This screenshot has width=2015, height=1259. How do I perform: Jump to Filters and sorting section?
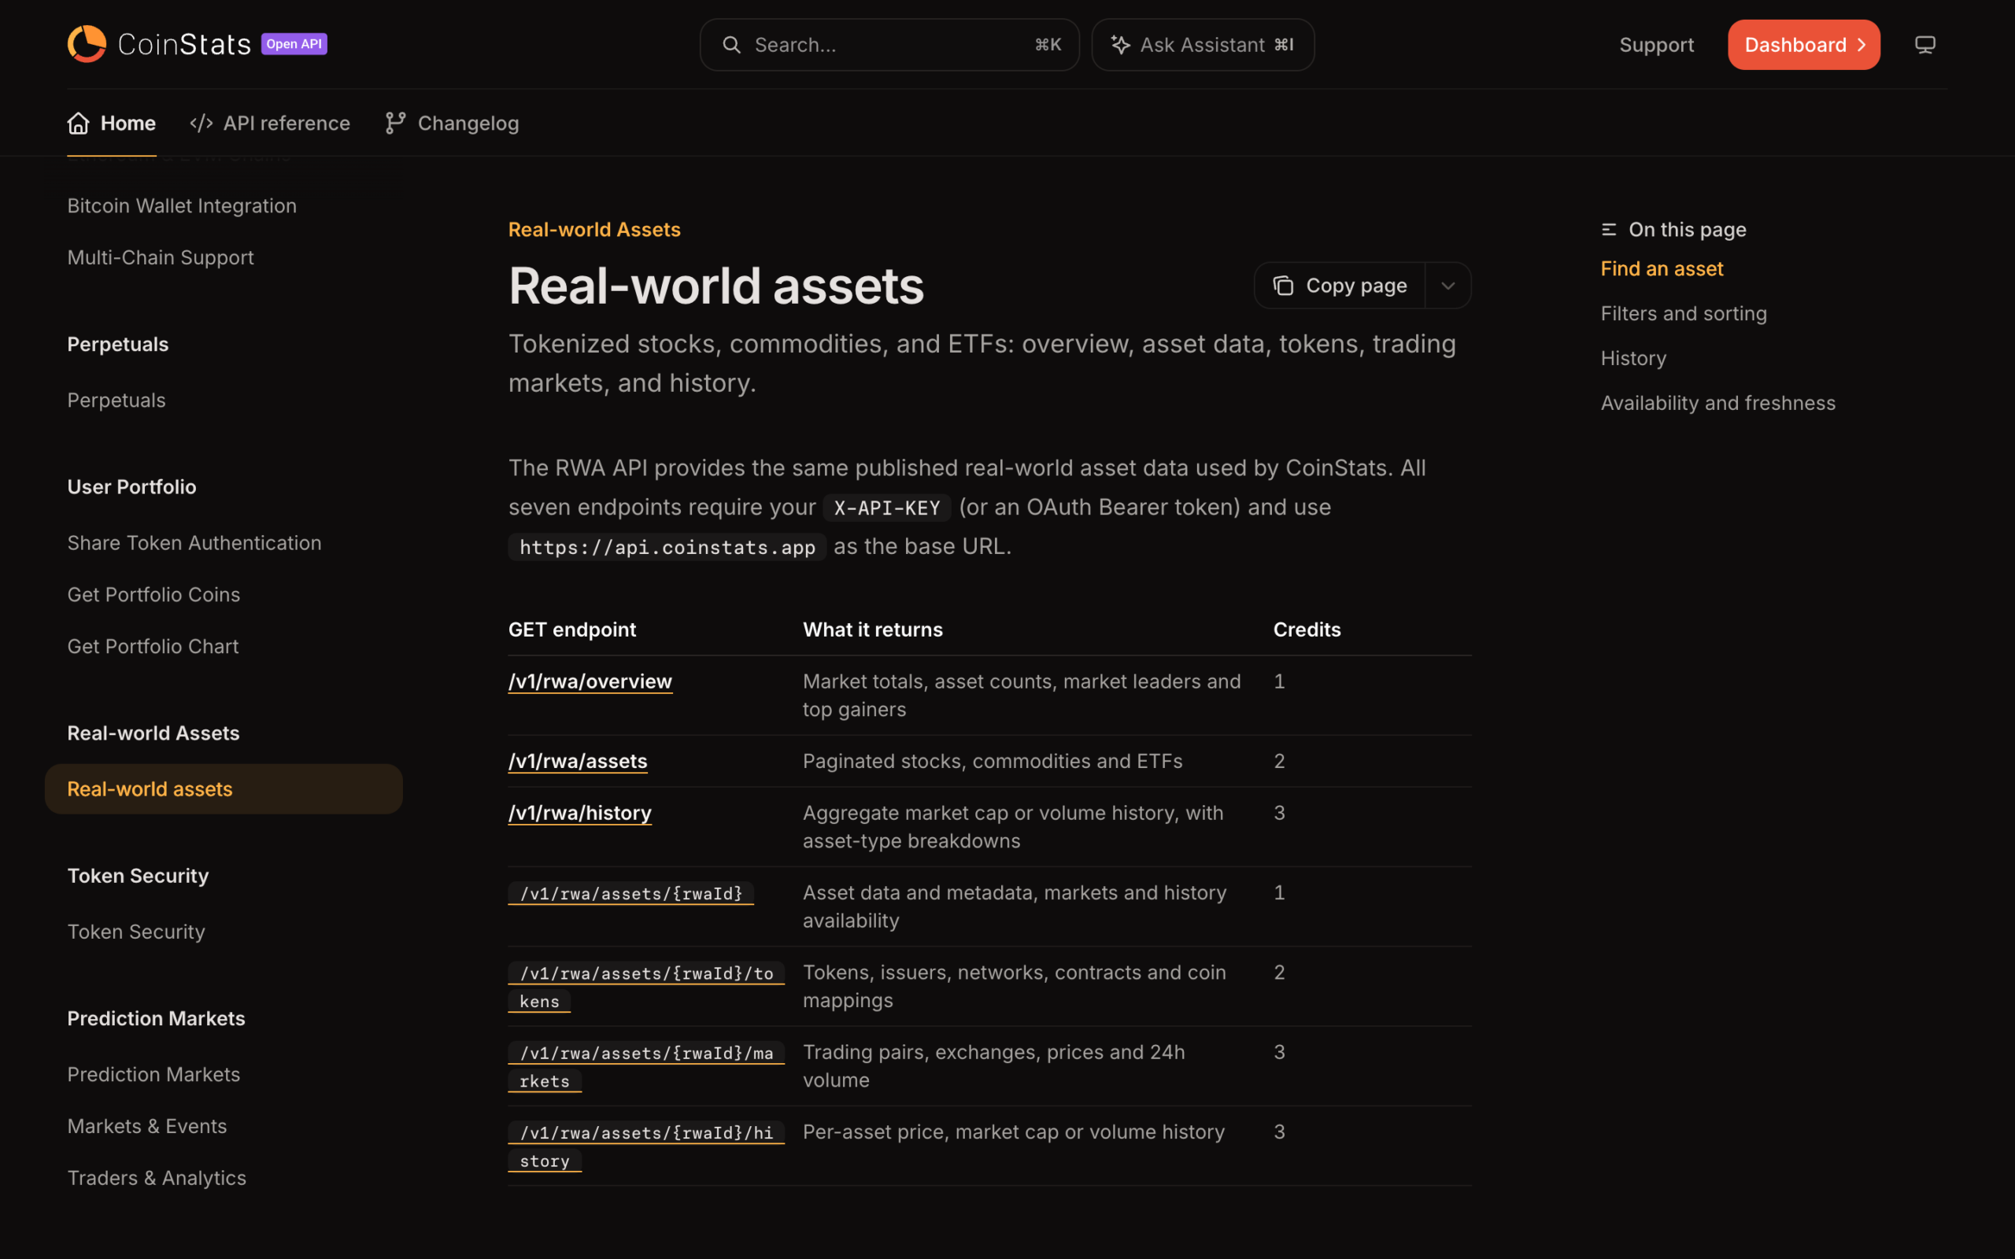point(1683,314)
